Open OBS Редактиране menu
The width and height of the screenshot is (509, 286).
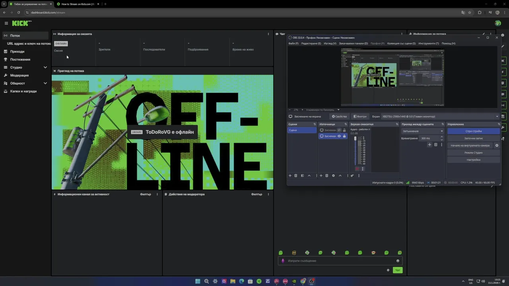pyautogui.click(x=311, y=43)
